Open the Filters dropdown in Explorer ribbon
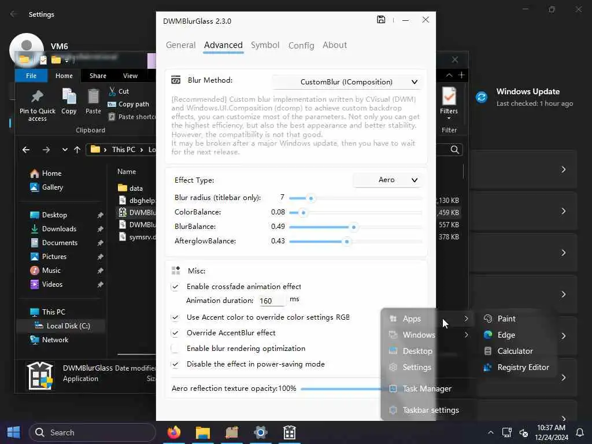The height and width of the screenshot is (444, 592). tap(449, 103)
